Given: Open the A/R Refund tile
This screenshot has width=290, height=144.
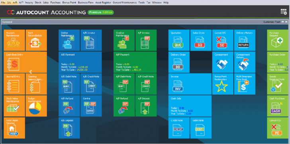Looking at the screenshot, I should (69, 106).
